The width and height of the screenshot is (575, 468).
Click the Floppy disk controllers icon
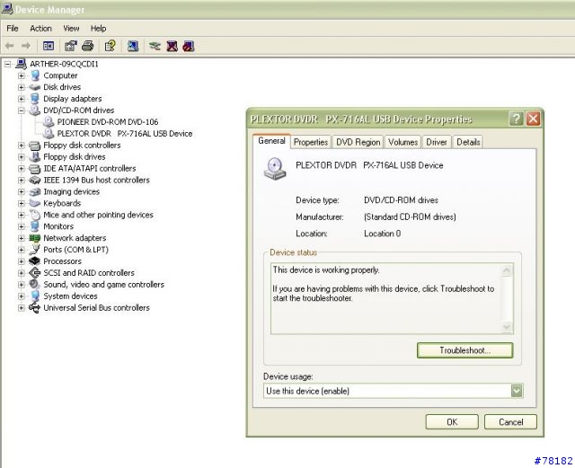35,146
